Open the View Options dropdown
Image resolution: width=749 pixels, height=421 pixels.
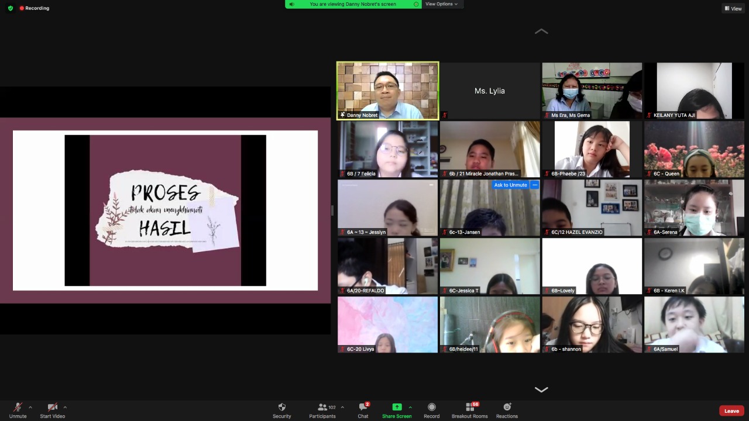tap(441, 4)
